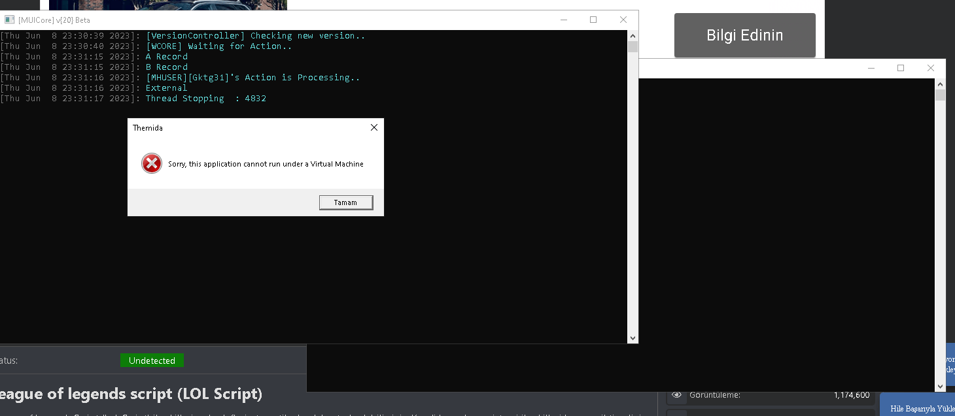Viewport: 955px width, 416px height.
Task: Click the League of legends script heading
Action: 131,394
